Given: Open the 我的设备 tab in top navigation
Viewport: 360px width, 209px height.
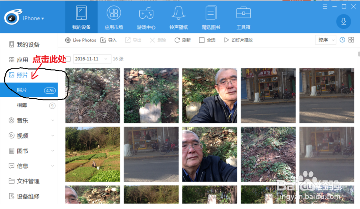Looking at the screenshot, I should tap(81, 17).
